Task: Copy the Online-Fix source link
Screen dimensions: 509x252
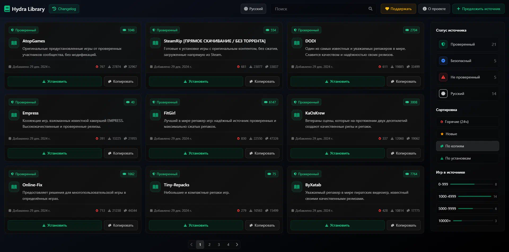Action: [x=121, y=225]
